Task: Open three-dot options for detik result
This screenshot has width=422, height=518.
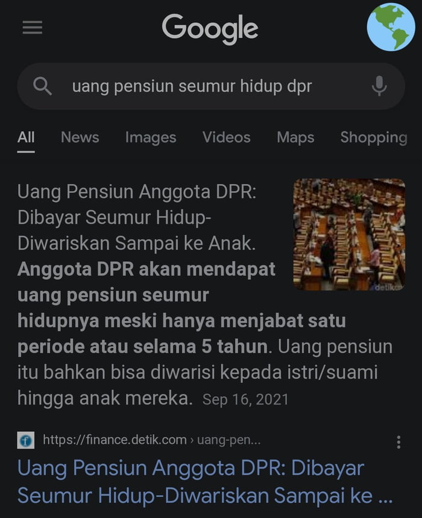Action: (x=398, y=442)
